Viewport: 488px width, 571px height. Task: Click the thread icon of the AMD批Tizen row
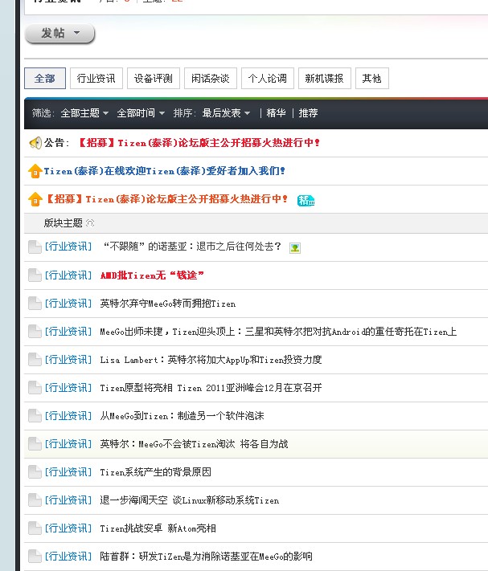coord(35,275)
